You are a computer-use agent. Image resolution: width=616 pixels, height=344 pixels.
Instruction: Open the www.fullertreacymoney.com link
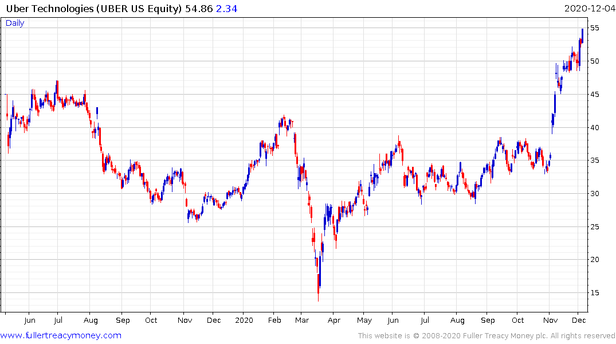tap(61, 335)
